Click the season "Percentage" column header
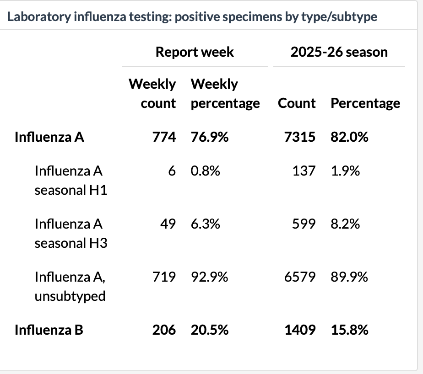423x374 pixels. pyautogui.click(x=365, y=103)
